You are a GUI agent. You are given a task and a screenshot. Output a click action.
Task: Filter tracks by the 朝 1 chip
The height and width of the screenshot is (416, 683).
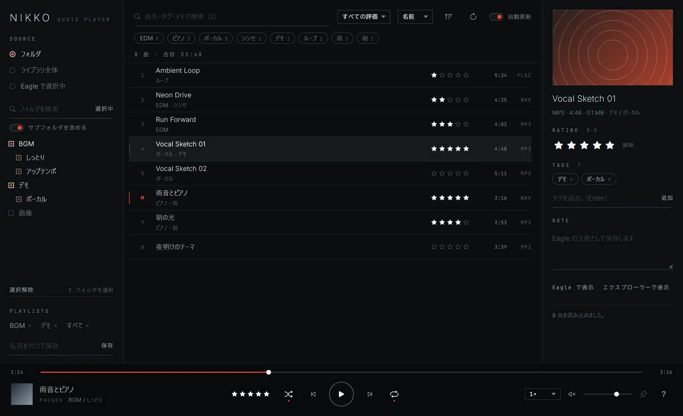tap(368, 38)
